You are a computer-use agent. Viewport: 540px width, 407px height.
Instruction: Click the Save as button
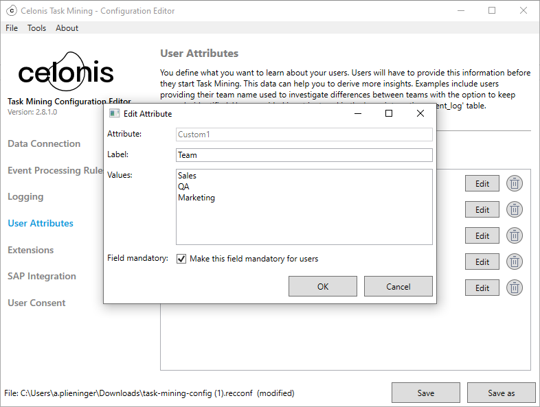coord(501,393)
